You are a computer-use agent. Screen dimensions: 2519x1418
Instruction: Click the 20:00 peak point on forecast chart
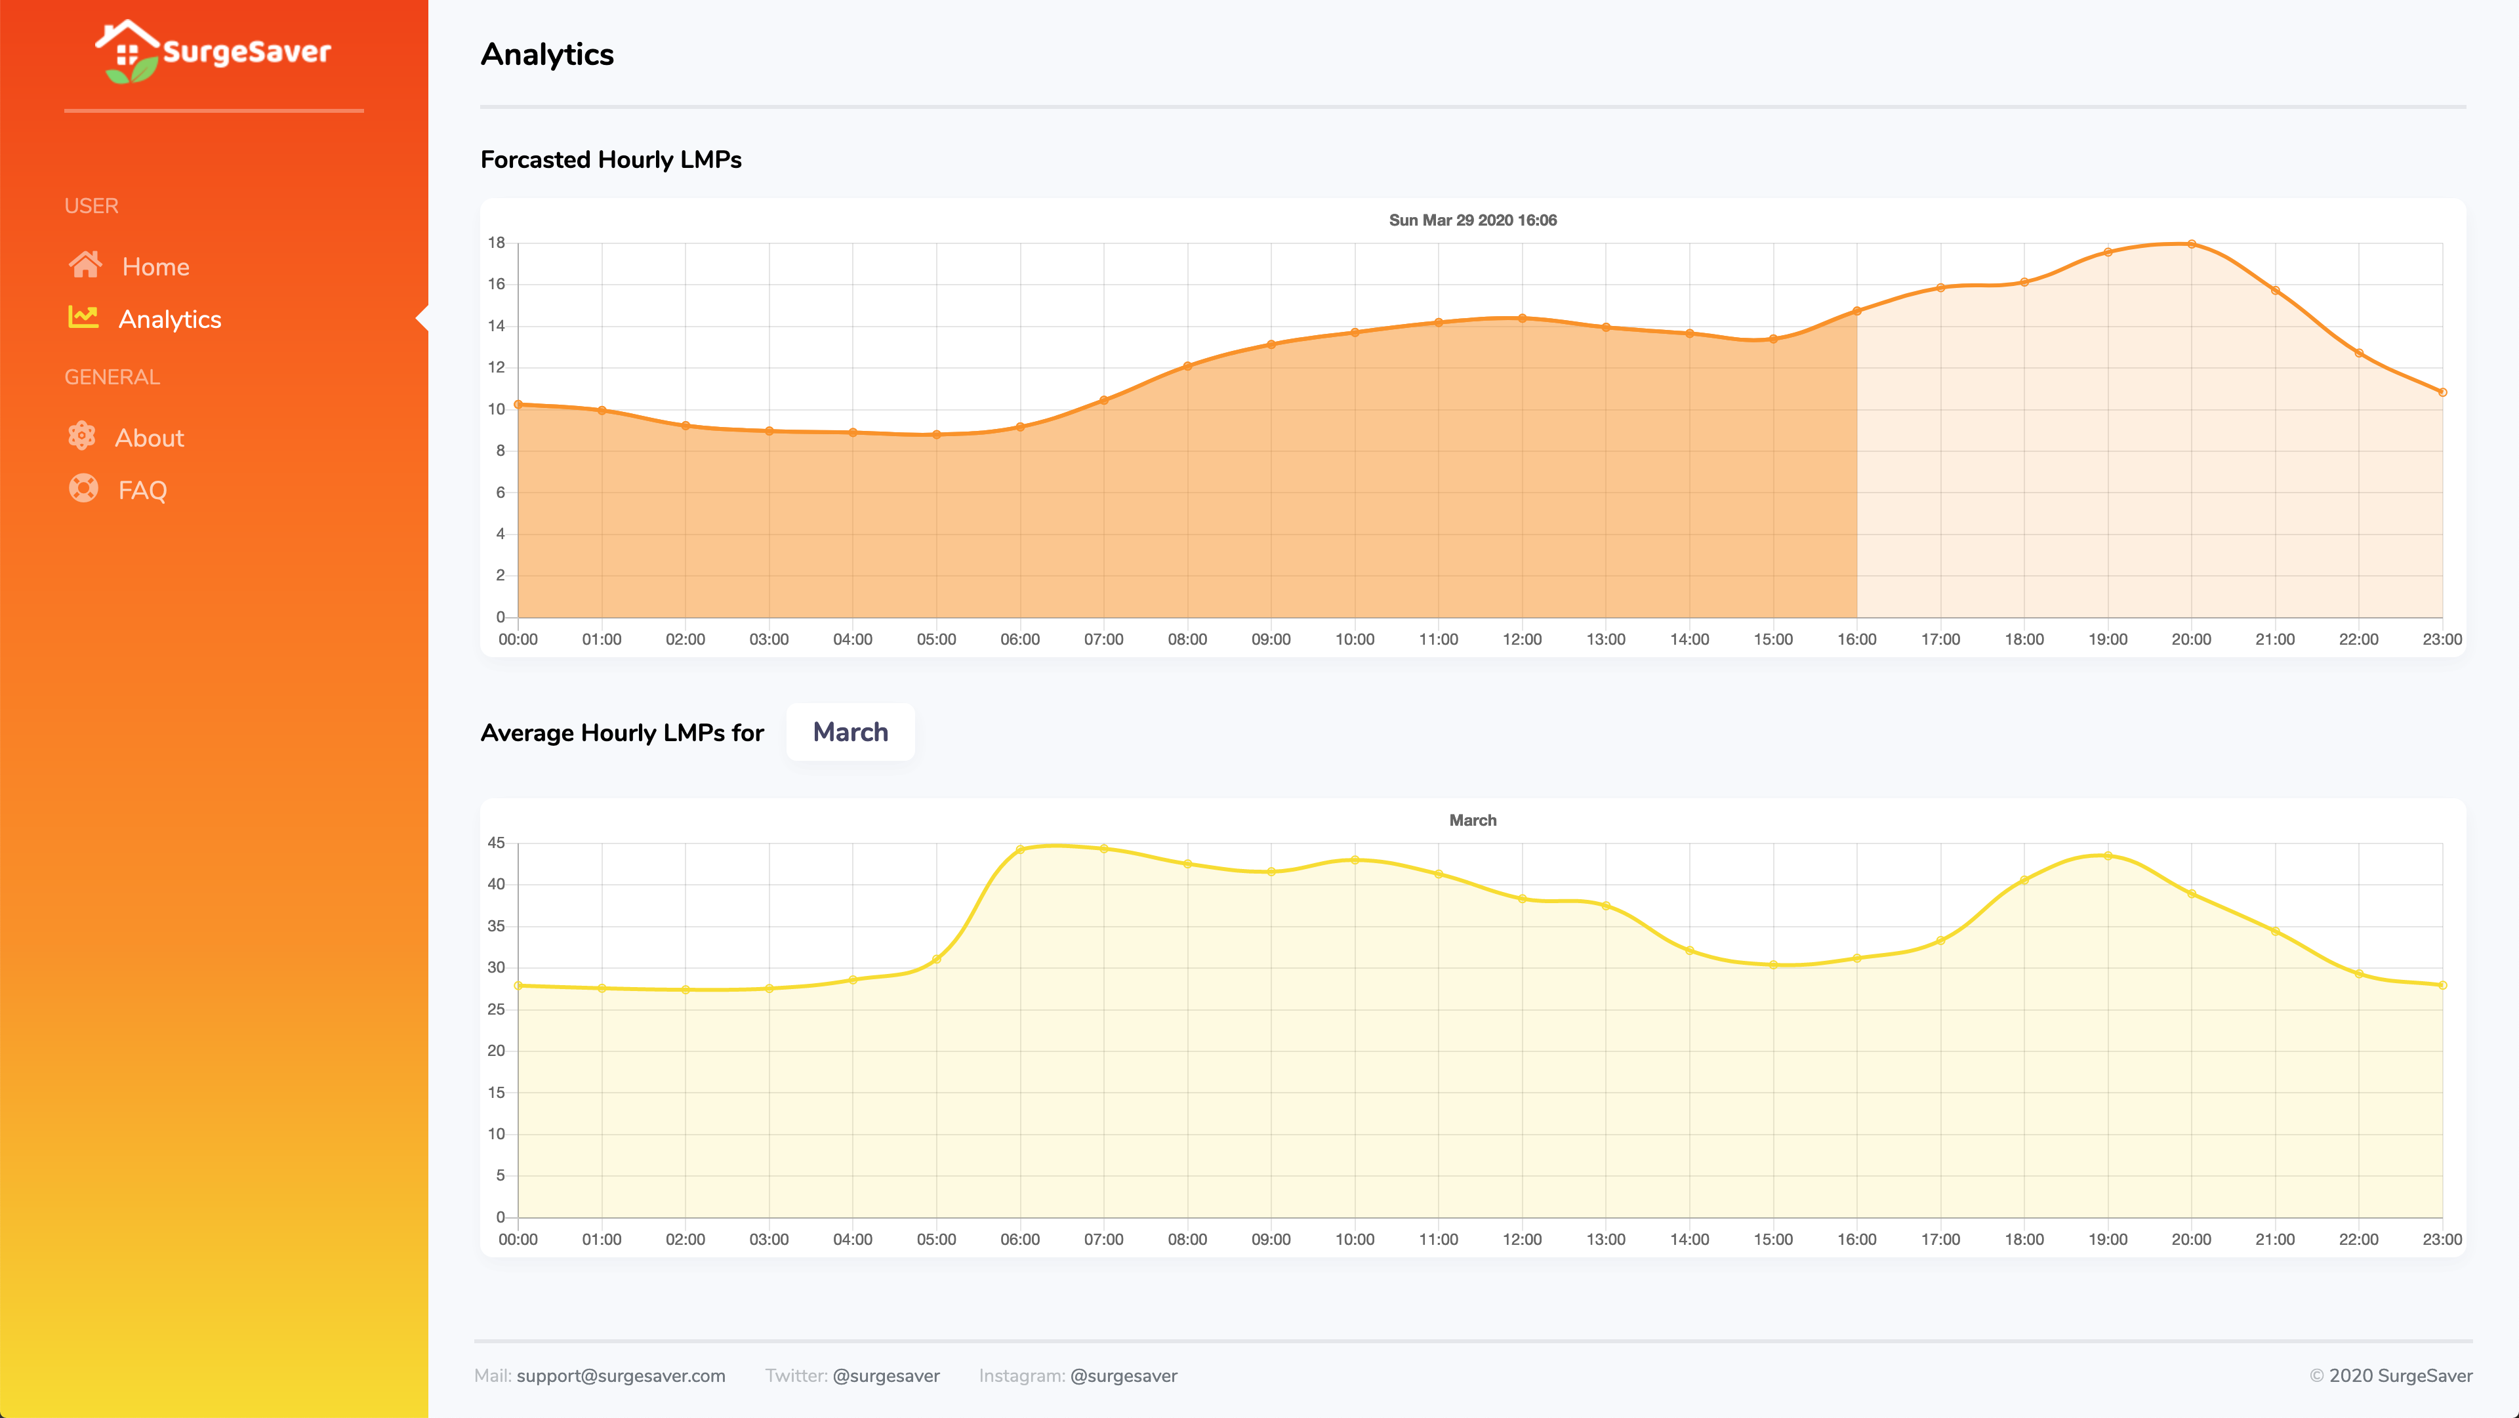[x=2192, y=245]
